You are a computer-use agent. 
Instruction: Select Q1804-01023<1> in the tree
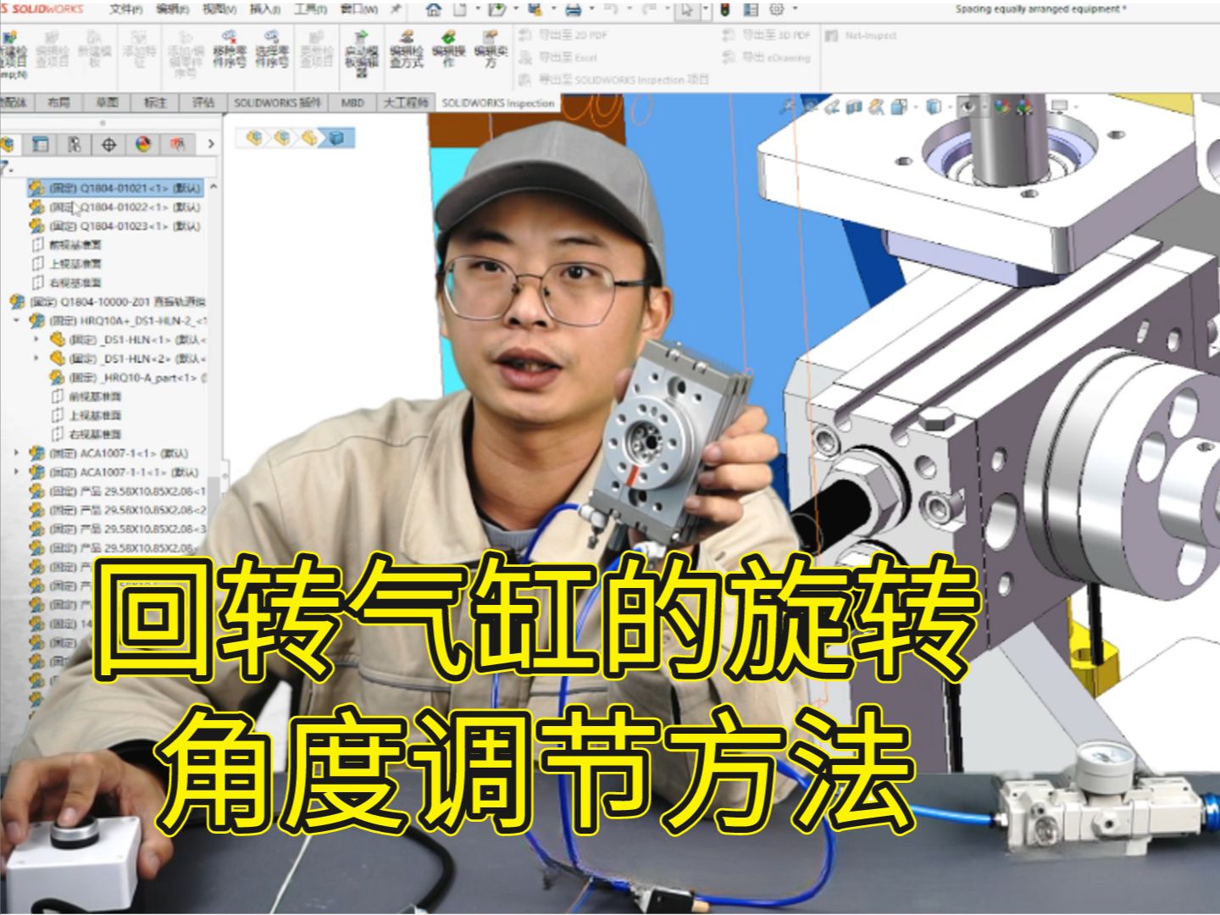tap(117, 226)
